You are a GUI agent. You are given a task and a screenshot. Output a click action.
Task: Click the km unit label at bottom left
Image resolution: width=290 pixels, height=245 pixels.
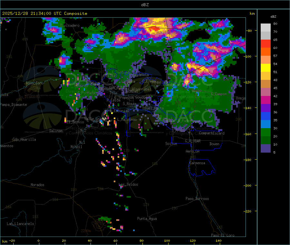point(5,241)
